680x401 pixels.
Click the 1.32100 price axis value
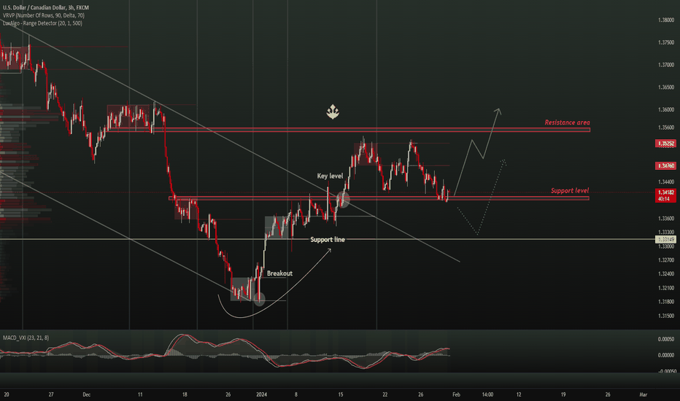(666, 288)
